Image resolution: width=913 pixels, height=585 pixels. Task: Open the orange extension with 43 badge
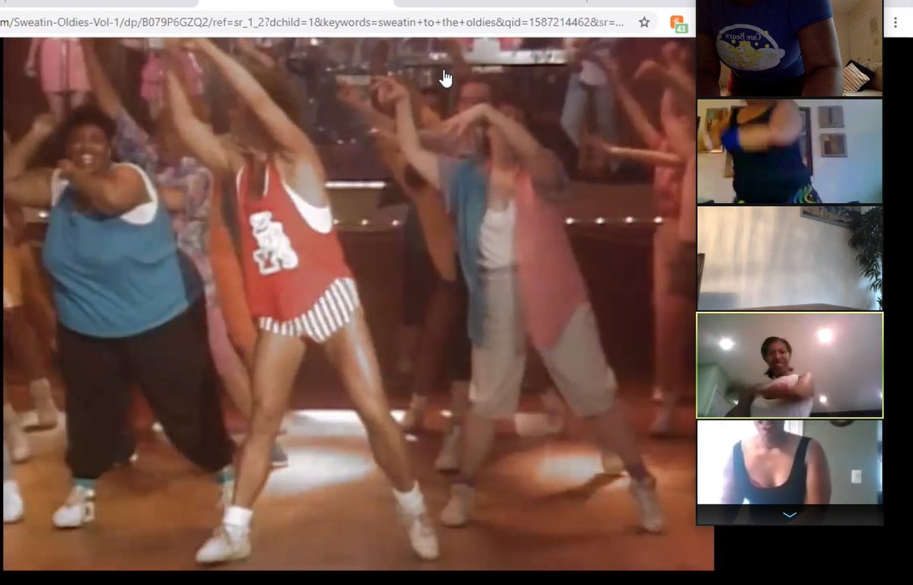(677, 23)
